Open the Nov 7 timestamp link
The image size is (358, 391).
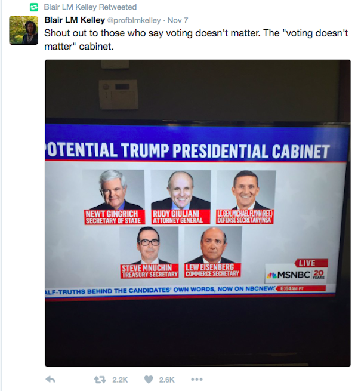178,20
